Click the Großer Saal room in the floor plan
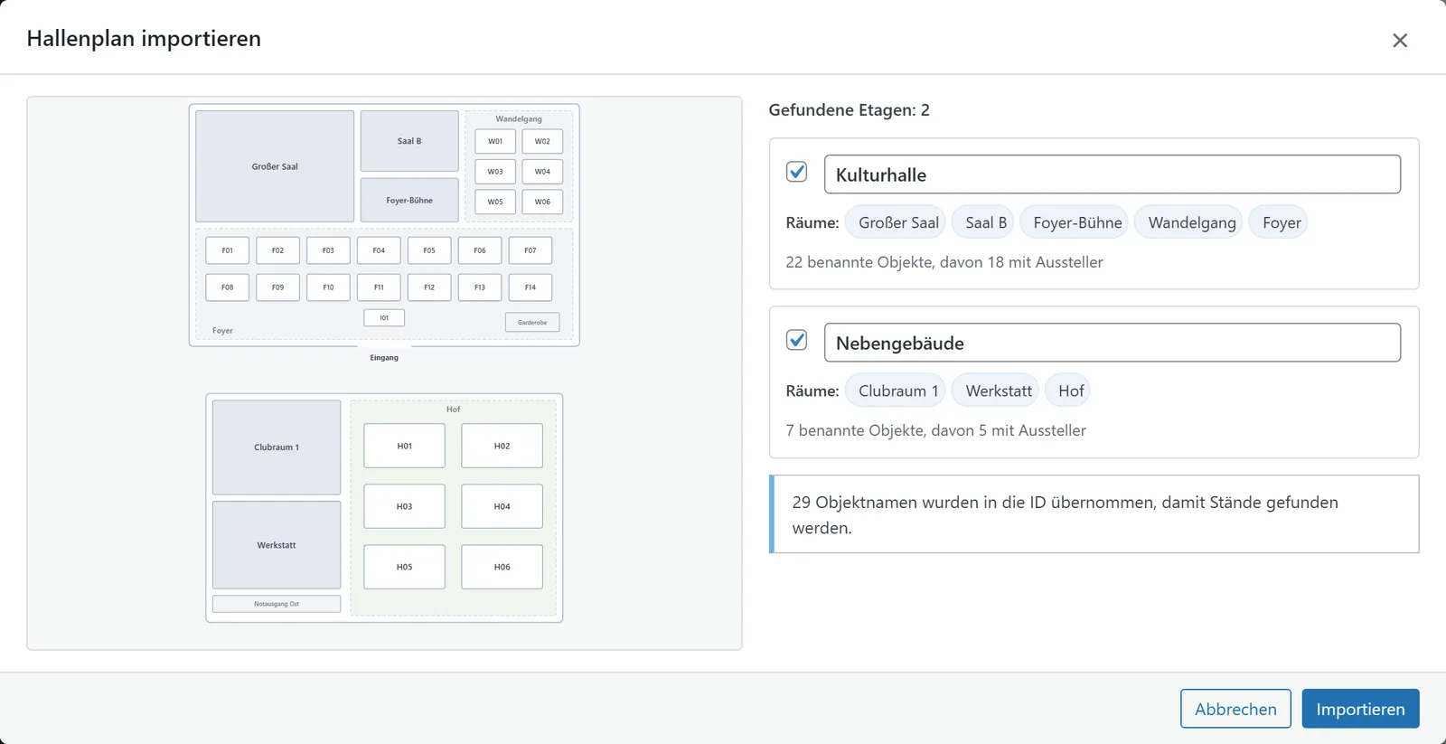This screenshot has height=744, width=1446. (x=275, y=166)
